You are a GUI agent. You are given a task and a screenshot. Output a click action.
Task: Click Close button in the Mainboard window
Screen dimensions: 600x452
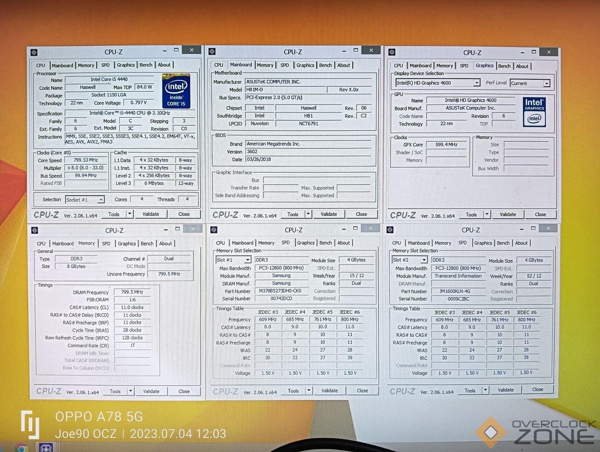361,214
